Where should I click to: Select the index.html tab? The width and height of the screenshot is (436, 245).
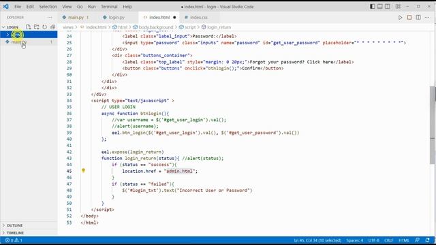click(159, 17)
